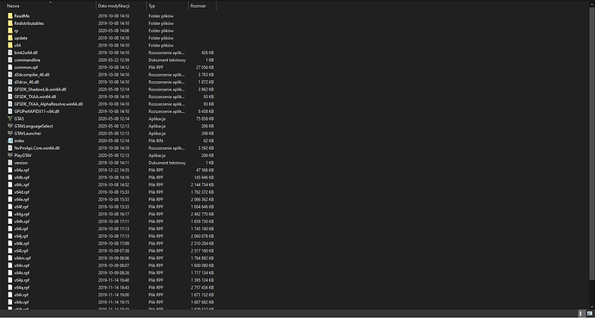This screenshot has width=595, height=318.
Task: Select the x64k.rpf file name
Action: click(x=22, y=243)
